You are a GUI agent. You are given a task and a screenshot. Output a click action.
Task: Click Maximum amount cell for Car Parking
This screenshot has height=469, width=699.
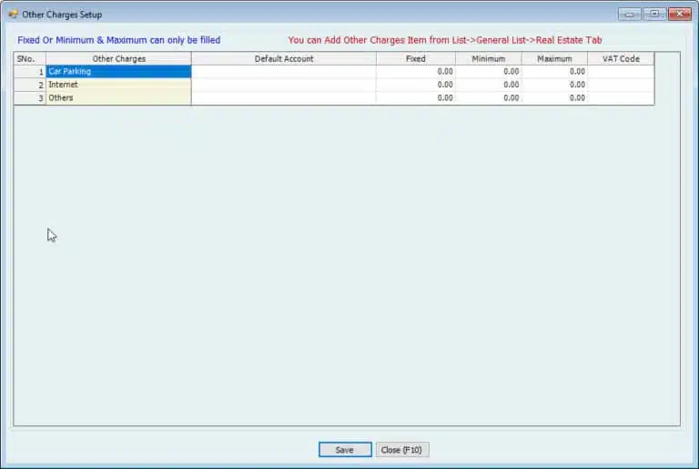(x=554, y=71)
